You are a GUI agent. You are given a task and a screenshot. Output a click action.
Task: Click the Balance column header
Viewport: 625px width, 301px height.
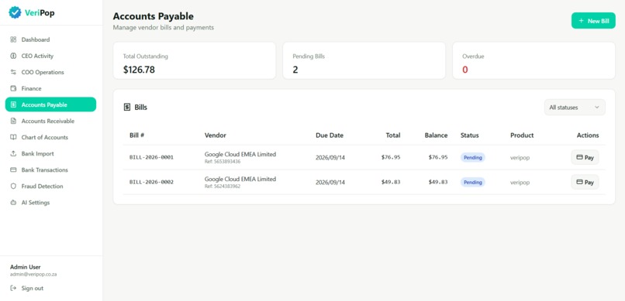436,135
